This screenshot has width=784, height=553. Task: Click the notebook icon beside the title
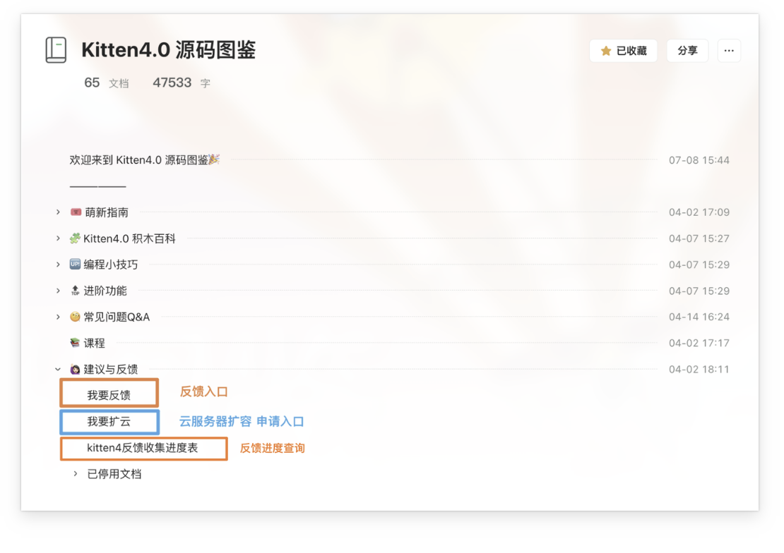point(56,50)
